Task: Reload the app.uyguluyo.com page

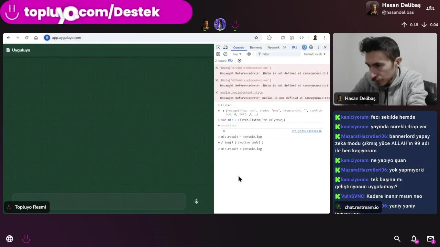Action: coord(26,38)
